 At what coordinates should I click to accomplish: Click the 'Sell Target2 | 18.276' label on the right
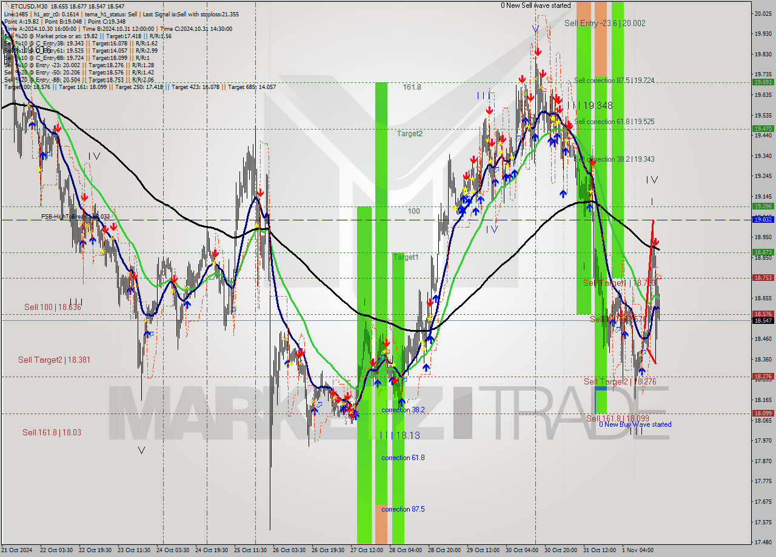620,381
